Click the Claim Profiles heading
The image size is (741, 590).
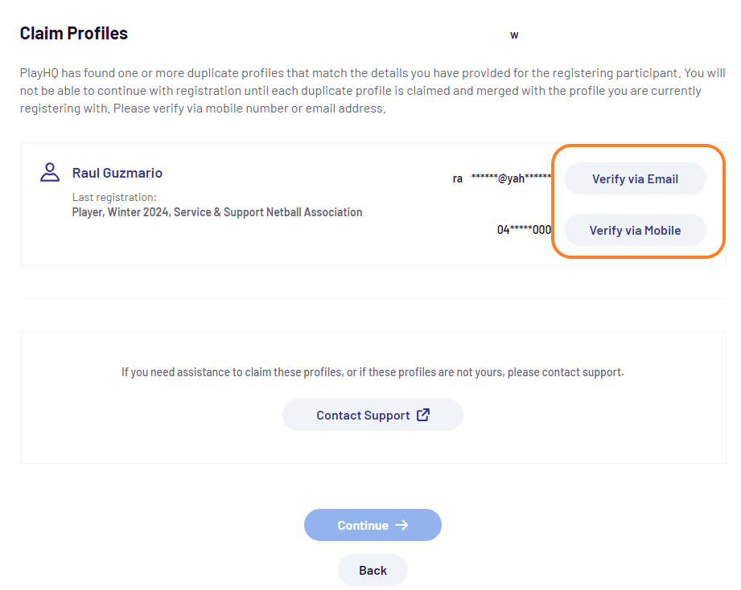pyautogui.click(x=74, y=34)
